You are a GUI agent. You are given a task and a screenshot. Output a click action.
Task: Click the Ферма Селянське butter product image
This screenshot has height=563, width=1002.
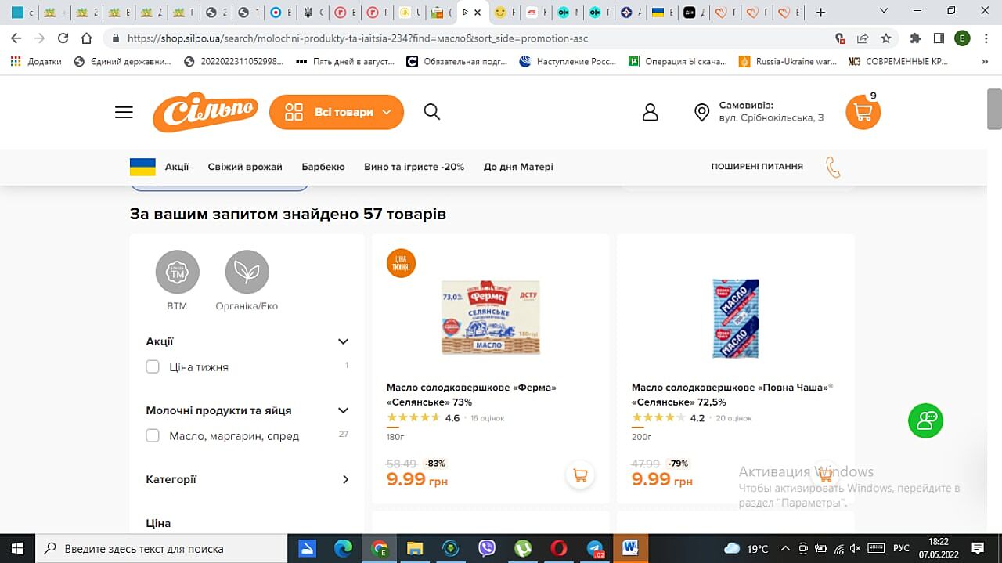(490, 319)
